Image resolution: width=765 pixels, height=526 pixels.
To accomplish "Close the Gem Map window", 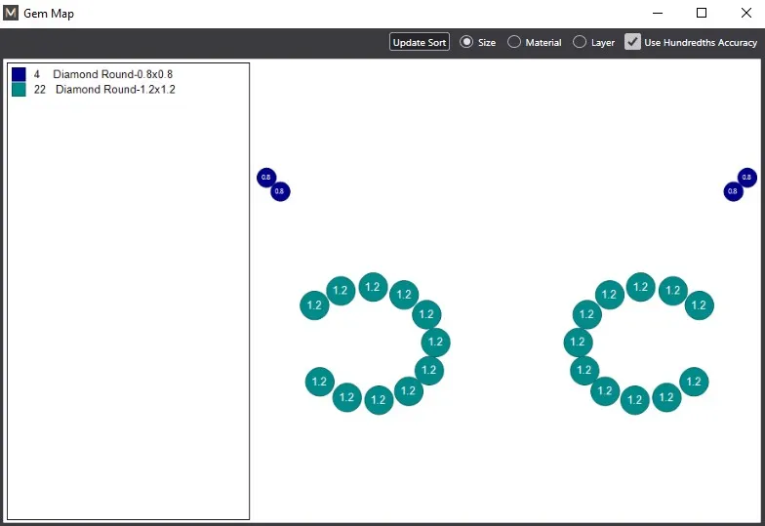I will pyautogui.click(x=745, y=13).
